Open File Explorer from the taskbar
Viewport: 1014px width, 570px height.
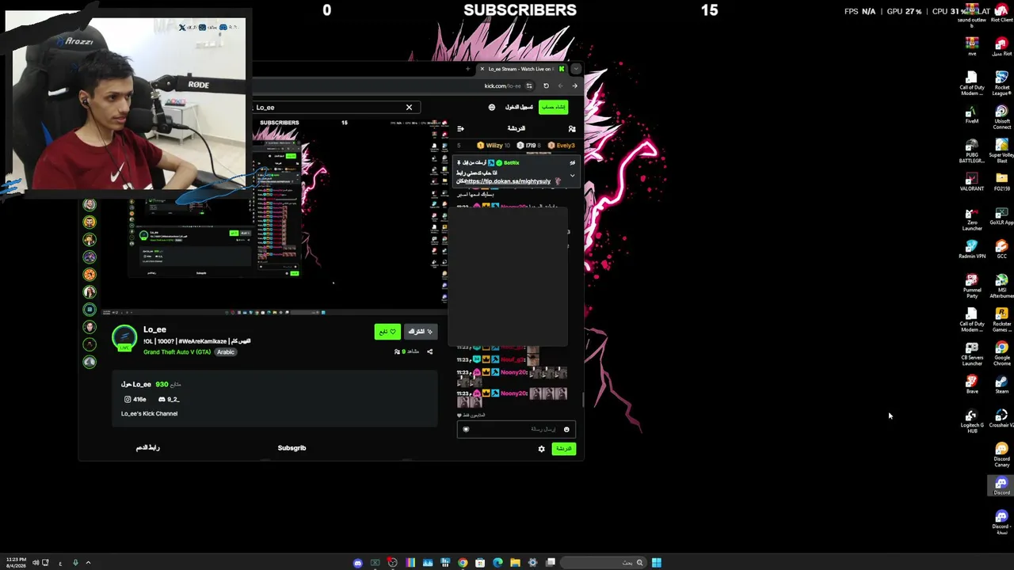(x=515, y=563)
